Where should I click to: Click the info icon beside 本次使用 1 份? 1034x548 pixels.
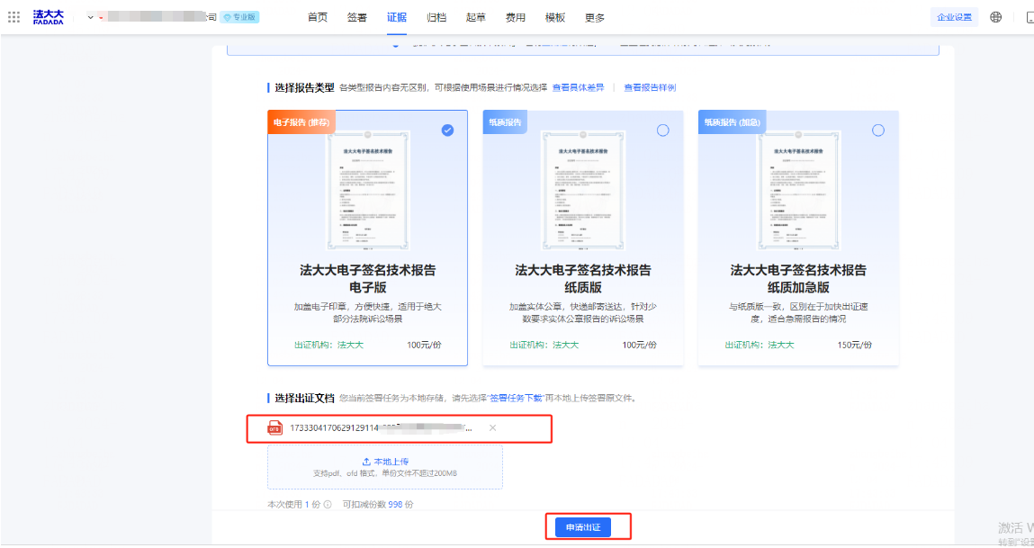(328, 505)
